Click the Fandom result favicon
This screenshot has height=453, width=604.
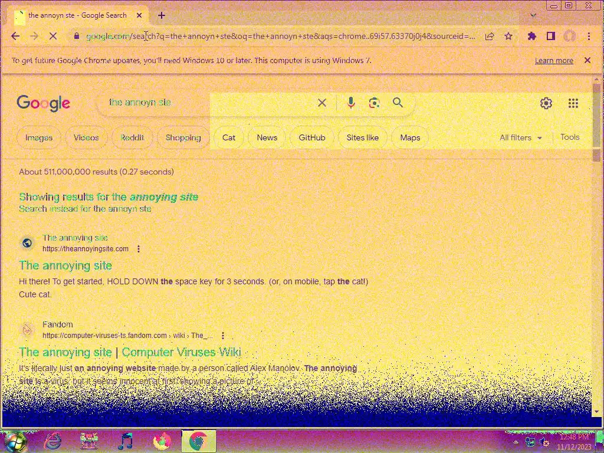pos(27,330)
